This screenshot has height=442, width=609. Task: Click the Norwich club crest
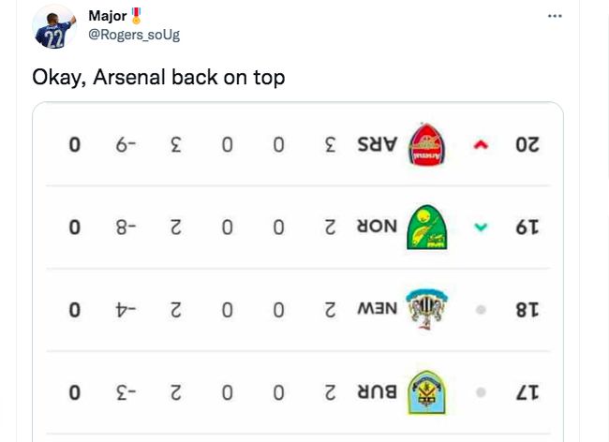coord(427,227)
